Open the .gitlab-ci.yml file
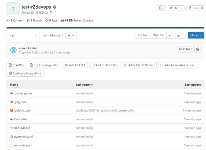 pyautogui.click(x=22, y=111)
